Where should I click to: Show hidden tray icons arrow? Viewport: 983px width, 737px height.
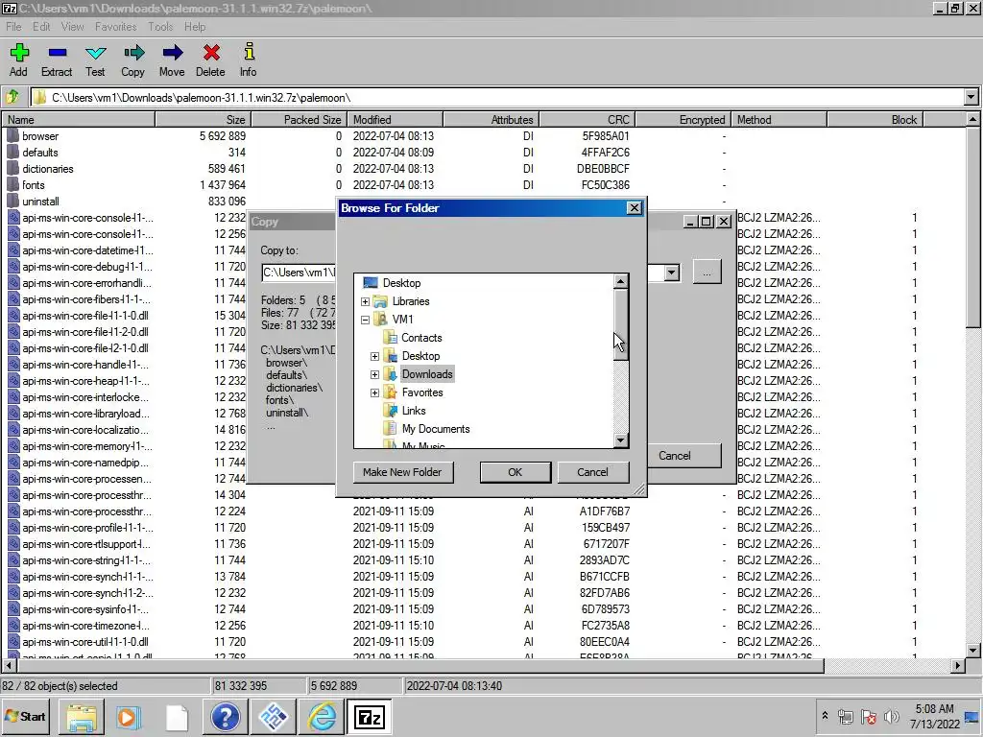tap(825, 716)
